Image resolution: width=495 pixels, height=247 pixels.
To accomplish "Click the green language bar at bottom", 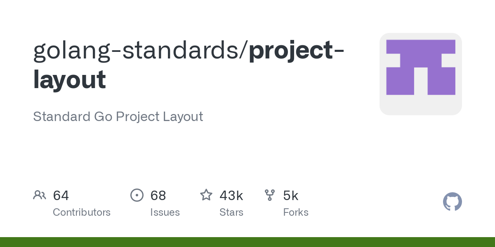I will [247, 242].
